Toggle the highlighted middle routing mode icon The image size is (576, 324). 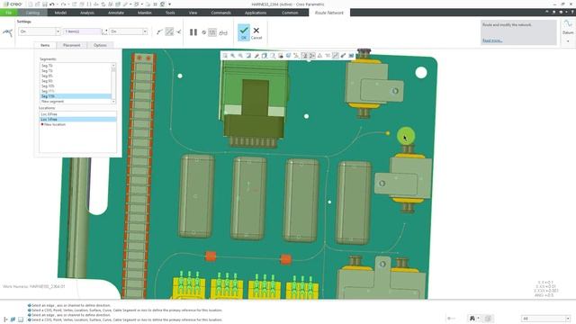point(169,32)
